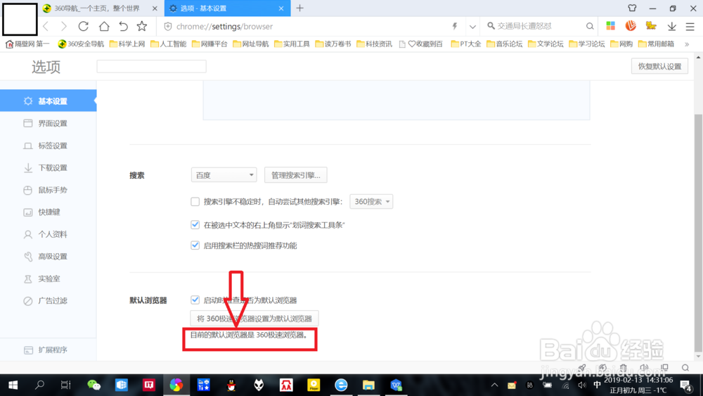Open the hamburger main menu
The height and width of the screenshot is (396, 703).
[x=690, y=27]
